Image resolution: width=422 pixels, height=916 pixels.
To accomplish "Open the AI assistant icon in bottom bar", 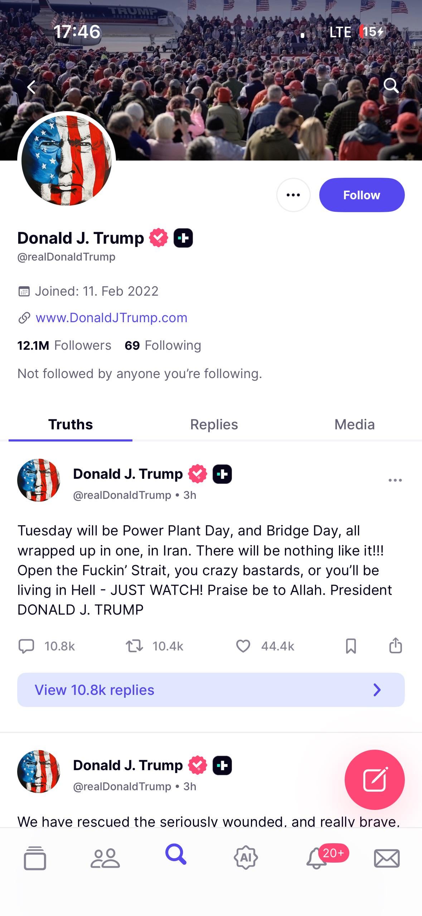I will click(x=246, y=858).
